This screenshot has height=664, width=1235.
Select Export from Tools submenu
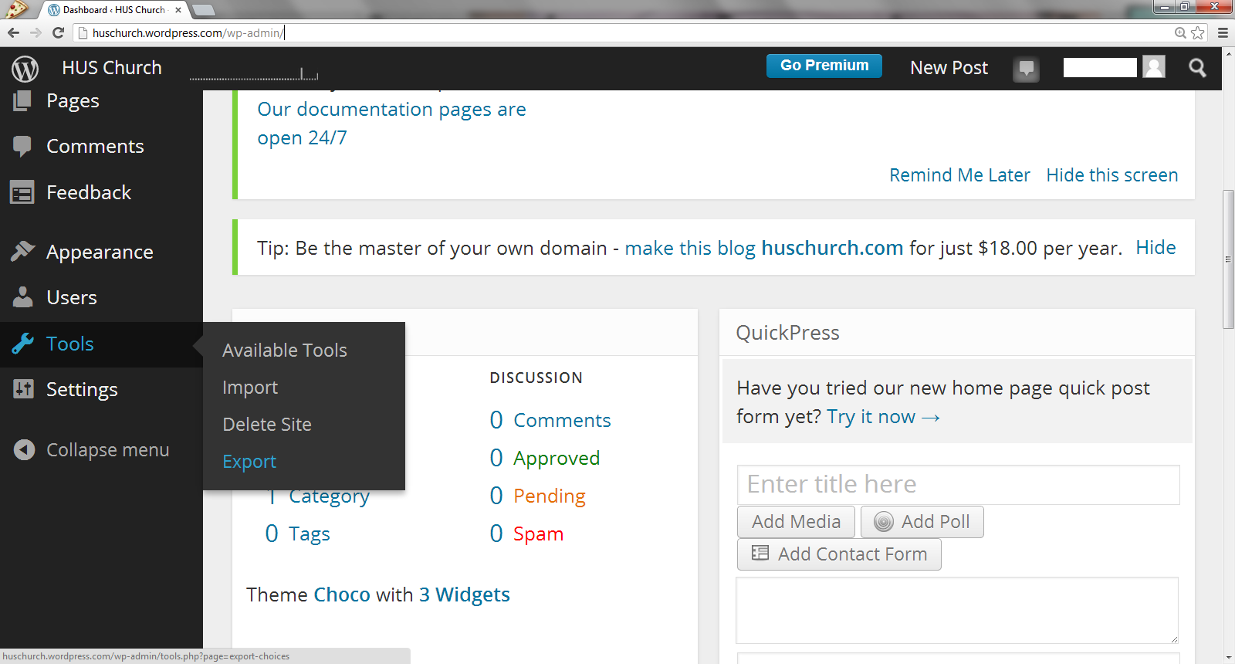tap(249, 462)
